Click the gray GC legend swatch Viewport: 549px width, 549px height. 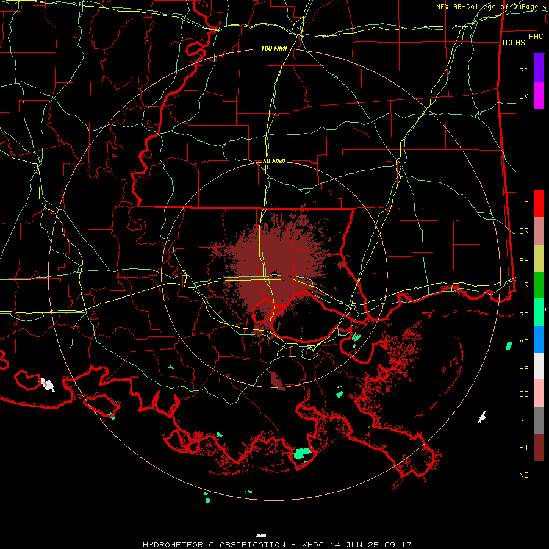click(x=539, y=420)
